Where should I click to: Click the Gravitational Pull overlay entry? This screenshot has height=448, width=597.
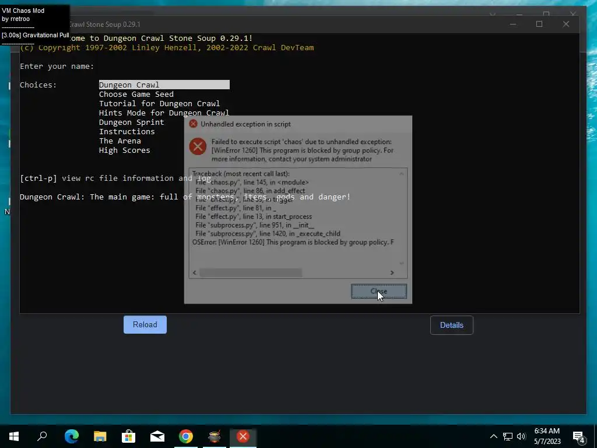(x=35, y=35)
